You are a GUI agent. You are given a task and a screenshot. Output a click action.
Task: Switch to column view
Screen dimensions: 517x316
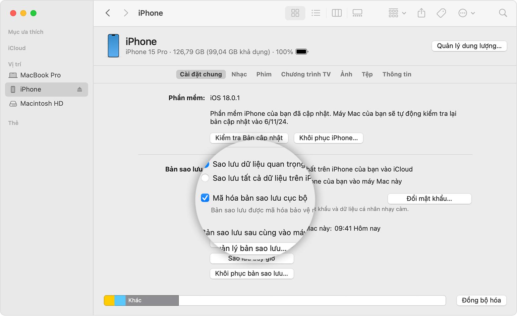pos(337,13)
